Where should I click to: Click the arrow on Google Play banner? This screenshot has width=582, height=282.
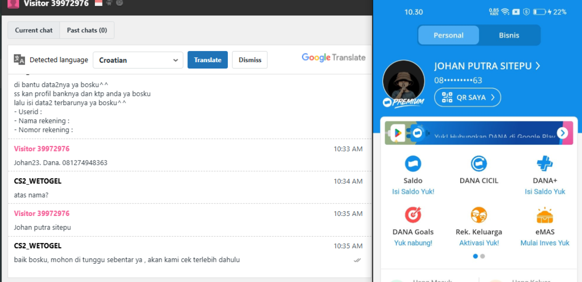pos(562,133)
